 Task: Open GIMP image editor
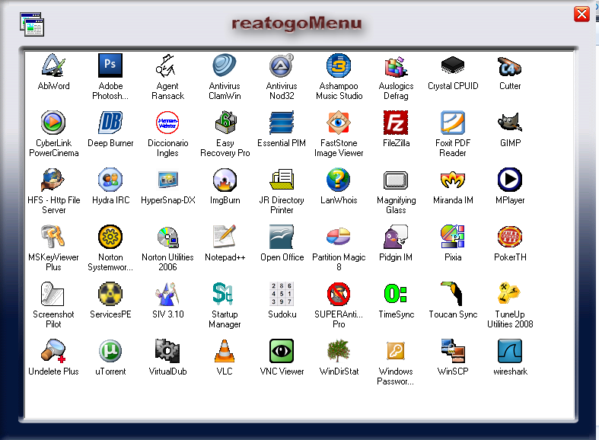pyautogui.click(x=510, y=123)
